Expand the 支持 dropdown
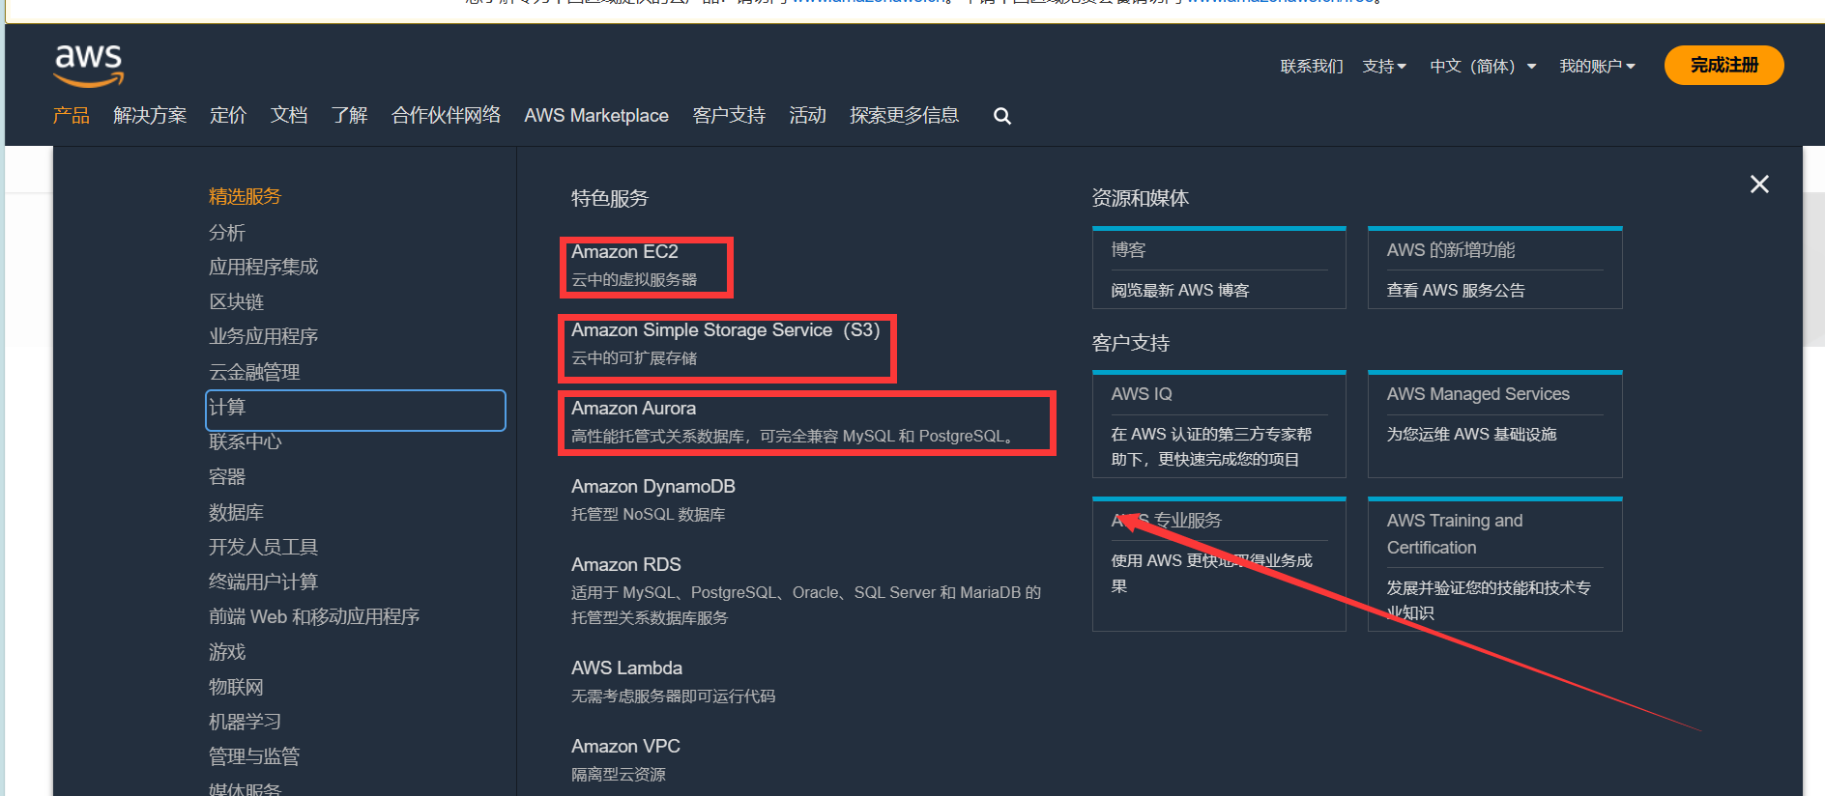This screenshot has height=796, width=1825. point(1384,66)
